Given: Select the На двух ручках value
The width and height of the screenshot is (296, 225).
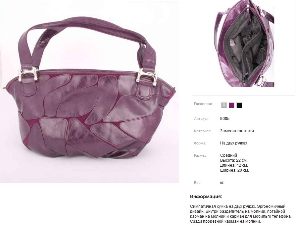Looking at the screenshot, I should click(233, 143).
